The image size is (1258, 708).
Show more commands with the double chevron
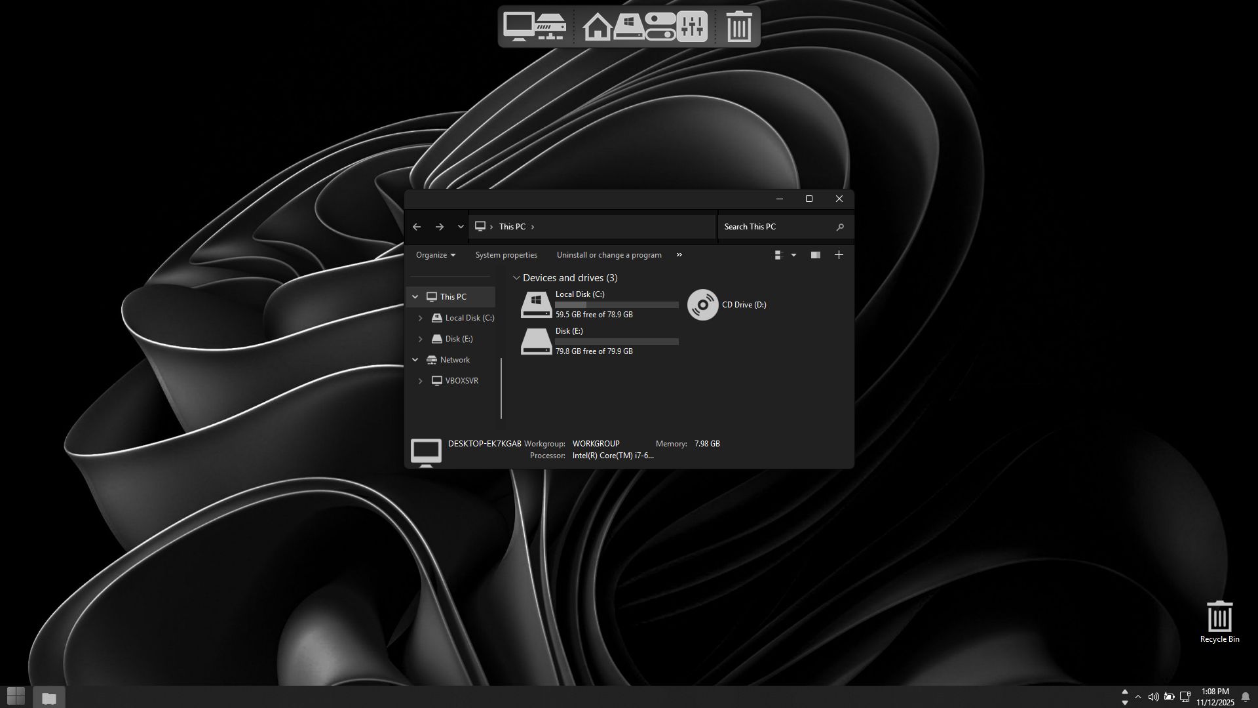pyautogui.click(x=679, y=255)
